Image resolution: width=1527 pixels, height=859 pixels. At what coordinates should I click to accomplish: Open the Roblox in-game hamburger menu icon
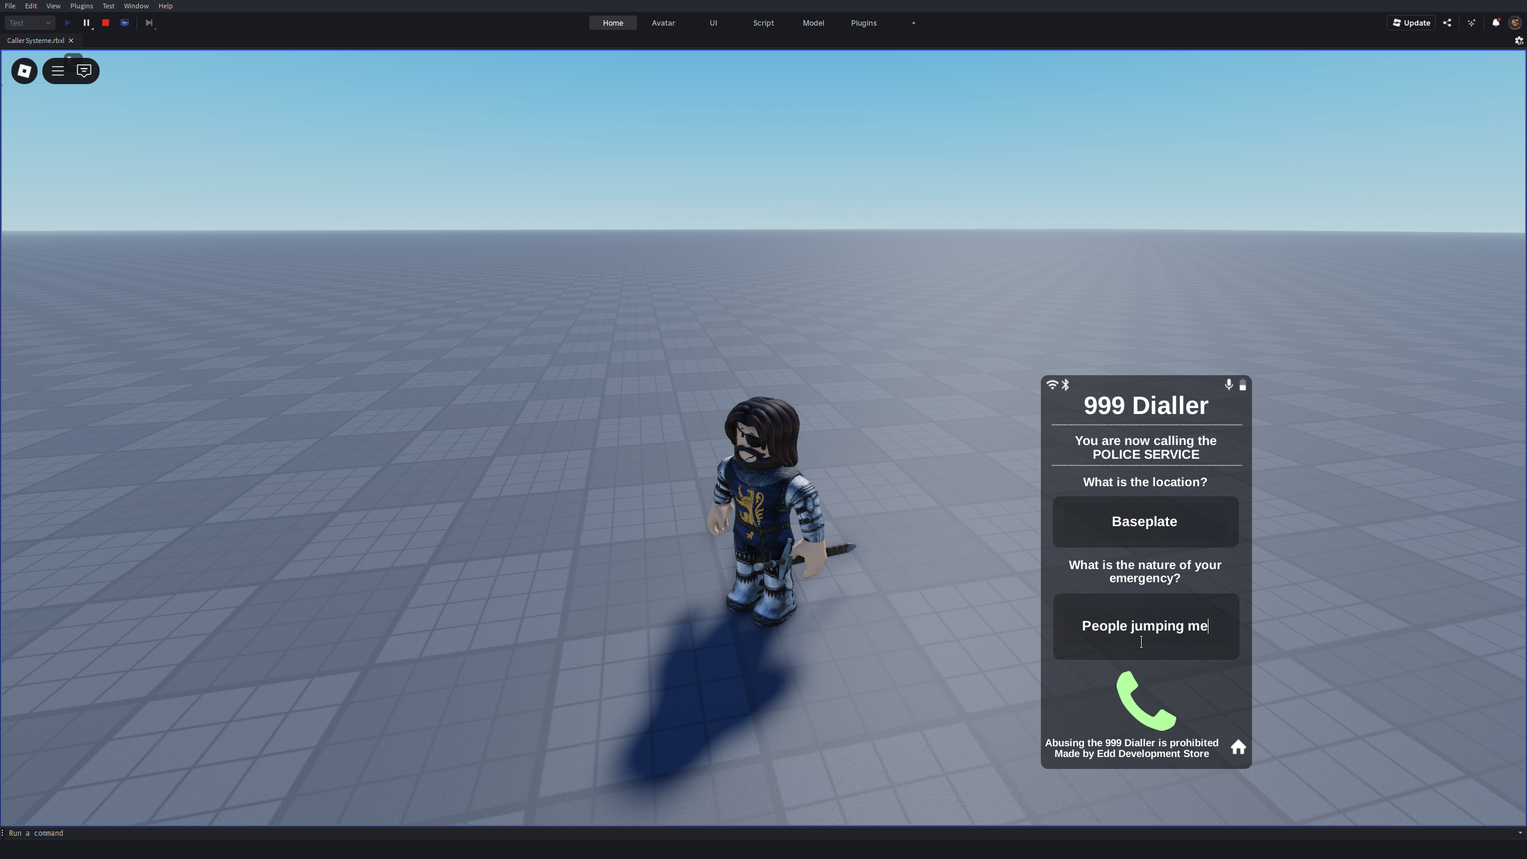pyautogui.click(x=57, y=70)
